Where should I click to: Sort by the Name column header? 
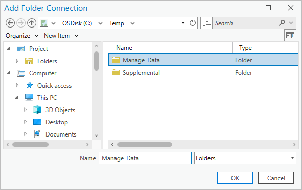point(124,48)
